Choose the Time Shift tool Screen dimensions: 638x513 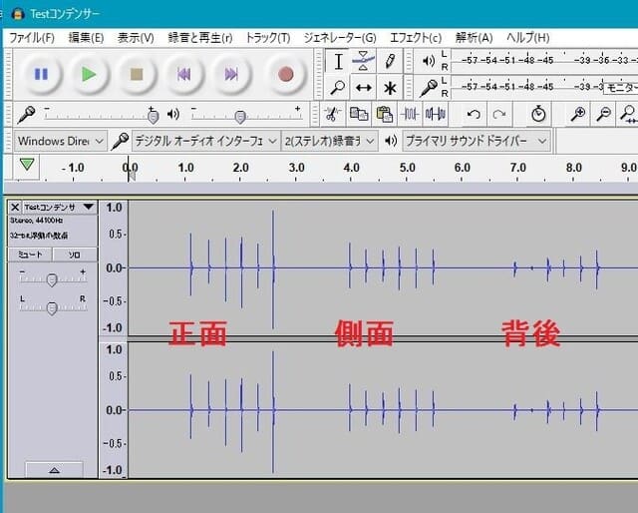click(x=364, y=88)
